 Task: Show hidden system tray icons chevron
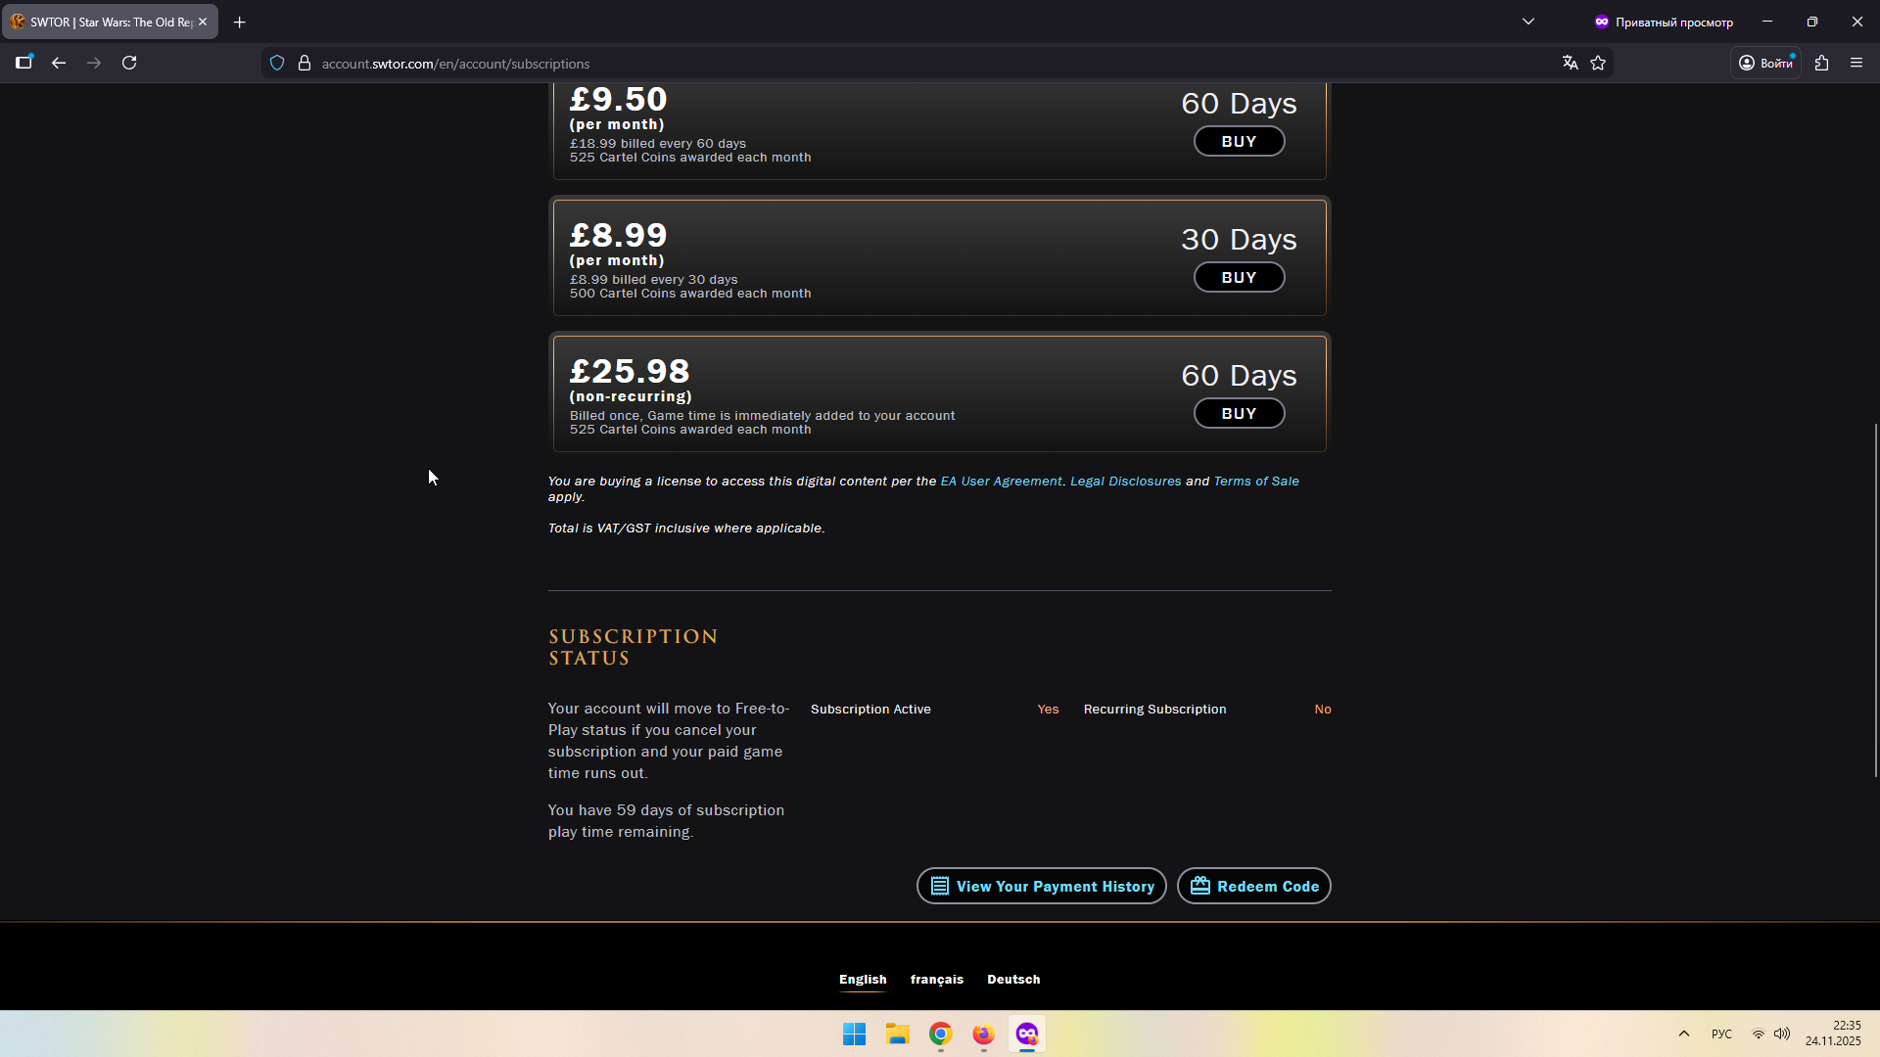pyautogui.click(x=1684, y=1034)
